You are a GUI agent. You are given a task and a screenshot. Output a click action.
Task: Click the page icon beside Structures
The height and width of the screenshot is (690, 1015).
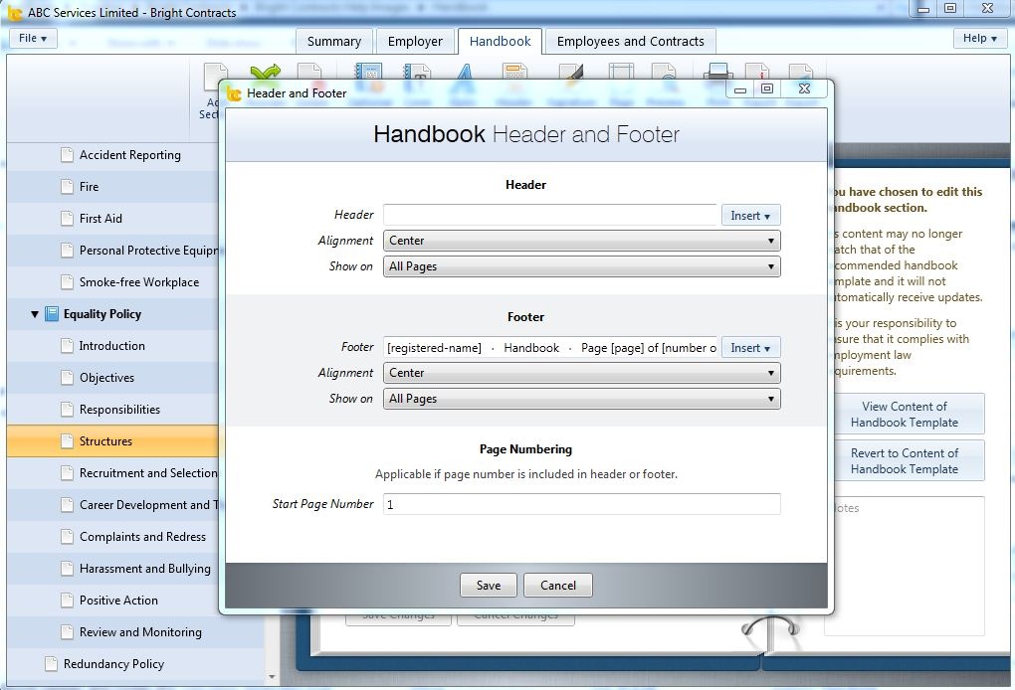(x=67, y=441)
